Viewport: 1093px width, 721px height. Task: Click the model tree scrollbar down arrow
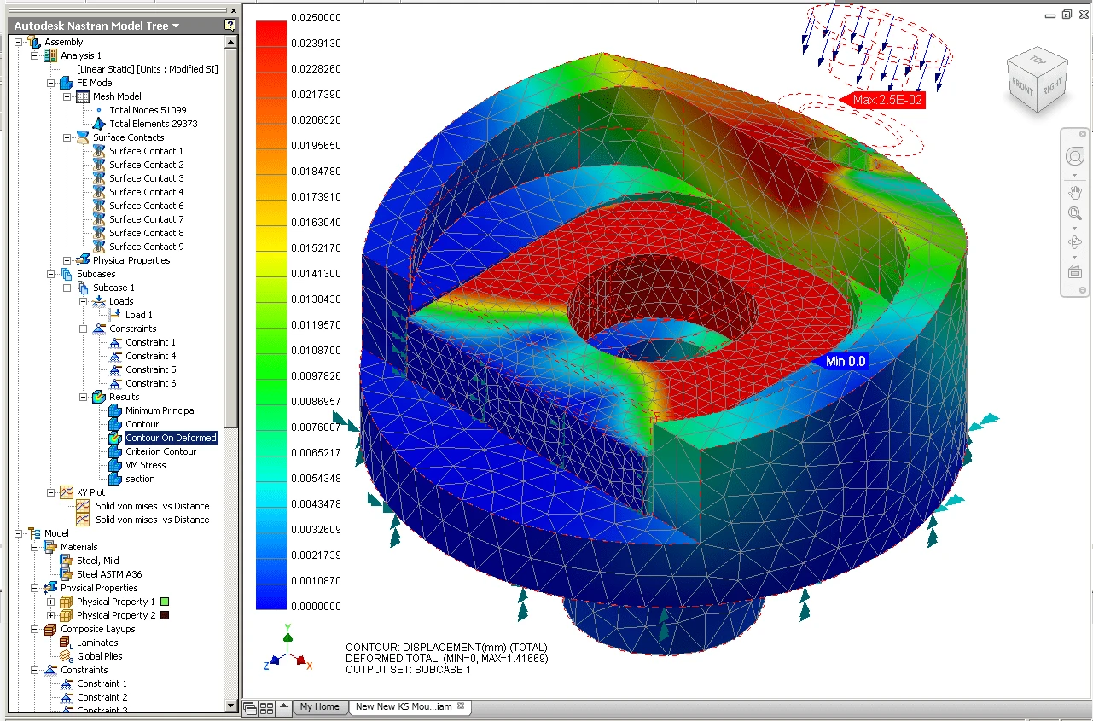tap(231, 706)
